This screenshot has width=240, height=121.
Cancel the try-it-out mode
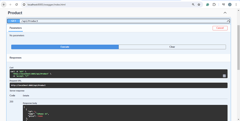tap(220, 28)
